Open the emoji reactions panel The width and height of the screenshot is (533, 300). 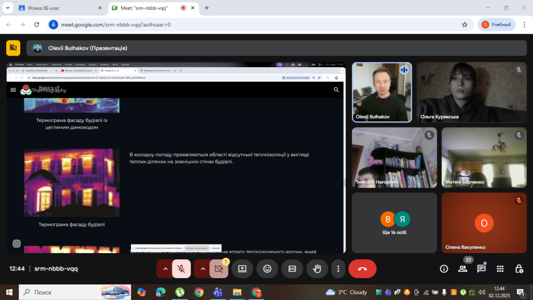tap(267, 269)
